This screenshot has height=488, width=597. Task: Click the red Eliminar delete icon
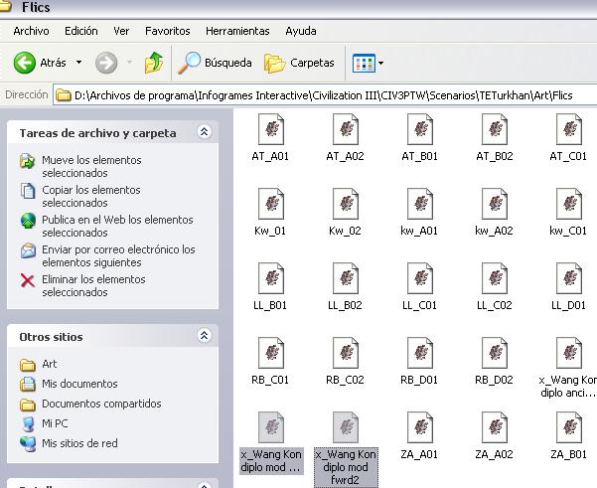(28, 280)
